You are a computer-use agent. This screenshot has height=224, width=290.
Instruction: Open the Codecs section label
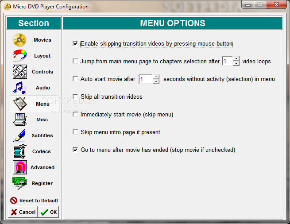pos(42,151)
